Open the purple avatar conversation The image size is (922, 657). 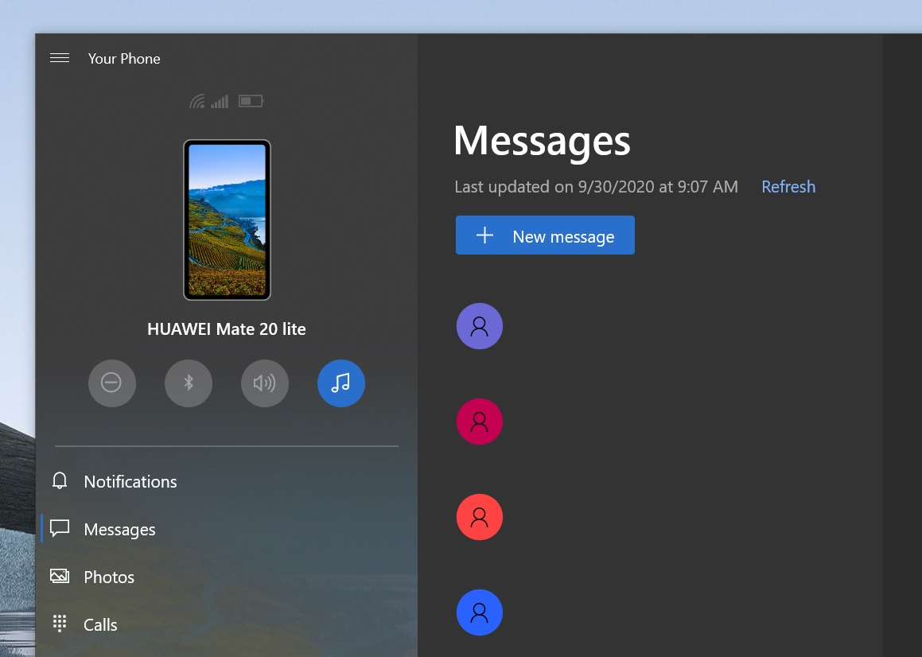click(x=480, y=326)
